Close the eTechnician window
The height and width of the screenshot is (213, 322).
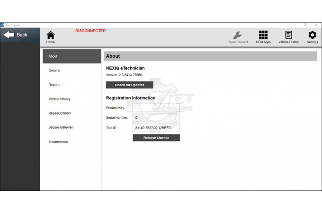click(316, 25)
